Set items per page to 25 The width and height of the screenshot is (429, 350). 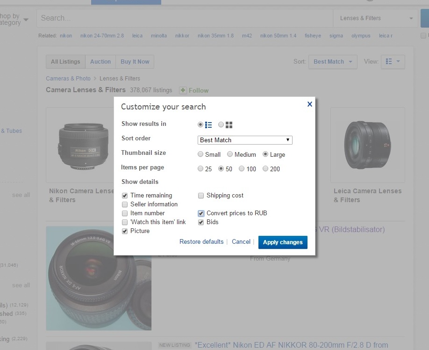(200, 169)
